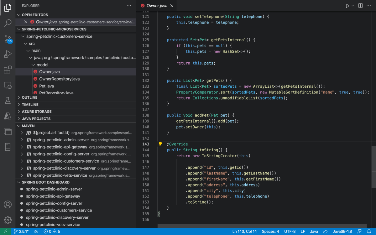Open Manage settings gear icon
Viewport: 376px width, 235px height.
8,220
